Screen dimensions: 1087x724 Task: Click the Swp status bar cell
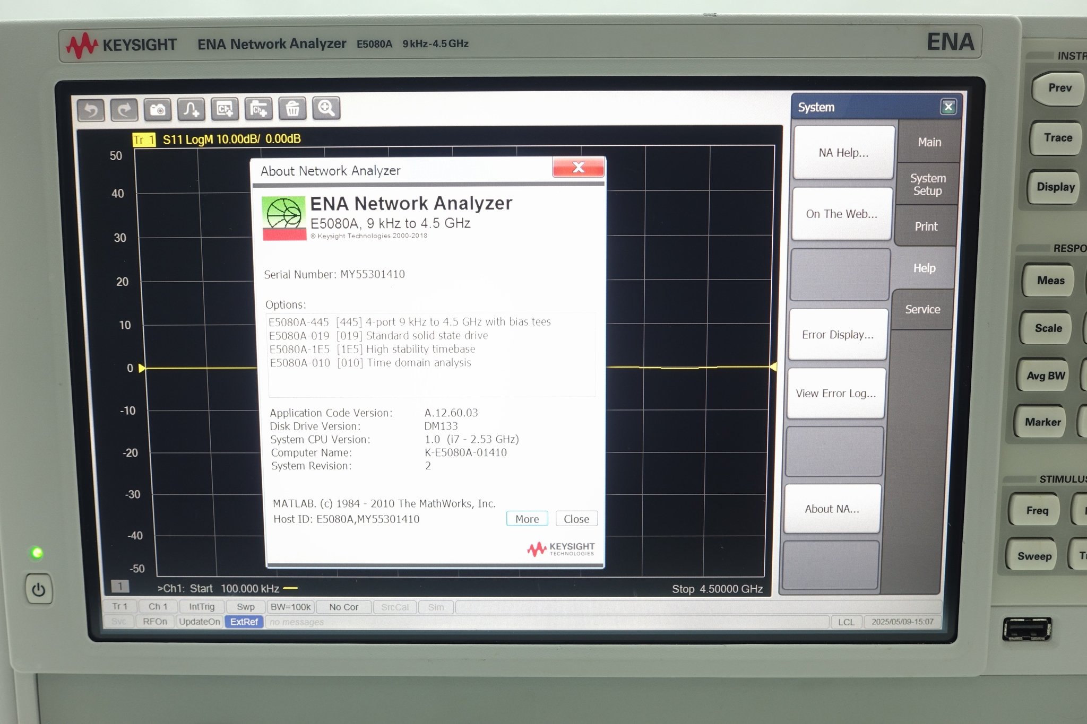[246, 607]
